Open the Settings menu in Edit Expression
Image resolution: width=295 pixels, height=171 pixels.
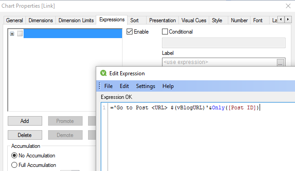coord(146,86)
